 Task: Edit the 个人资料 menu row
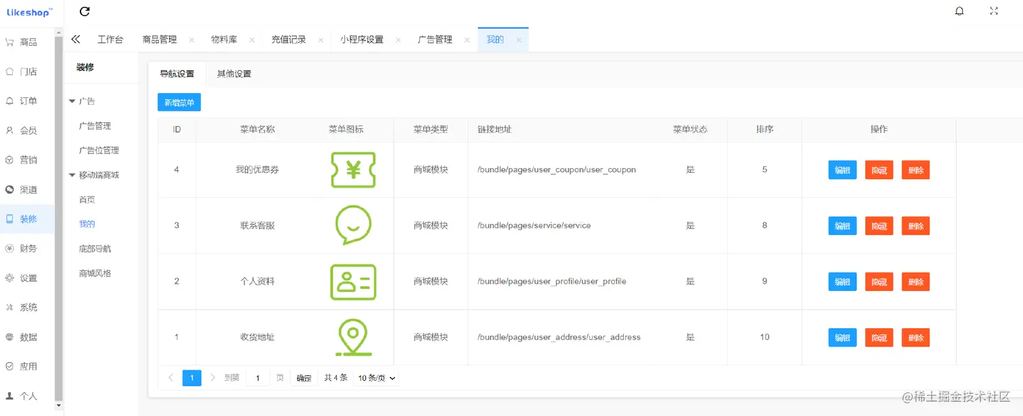842,282
